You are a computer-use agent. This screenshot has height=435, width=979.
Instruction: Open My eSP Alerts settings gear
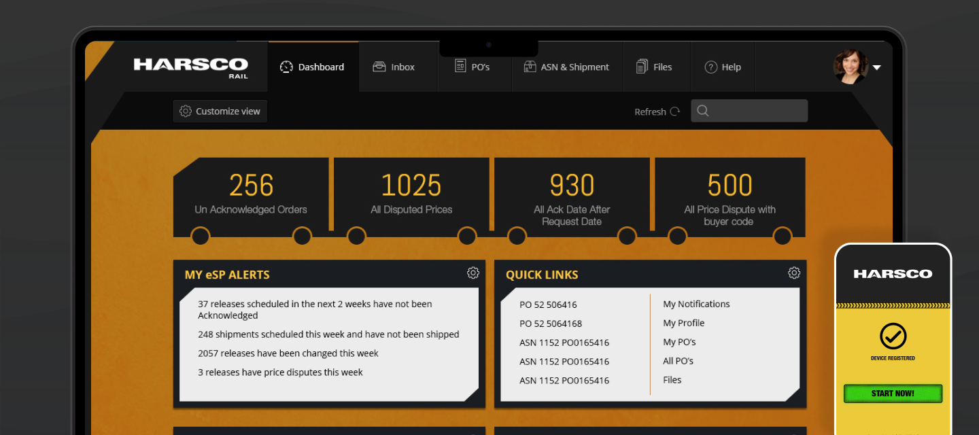click(473, 273)
